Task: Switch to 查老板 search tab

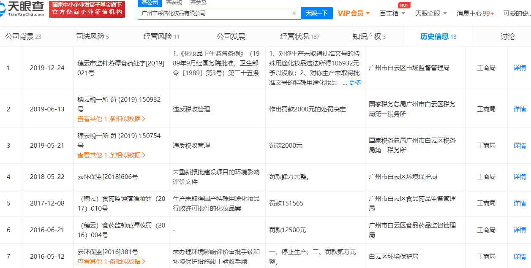Action: click(174, 3)
